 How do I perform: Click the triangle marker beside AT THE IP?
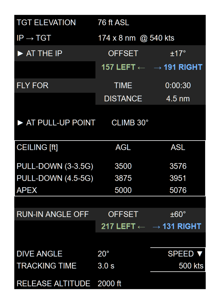coord(20,53)
